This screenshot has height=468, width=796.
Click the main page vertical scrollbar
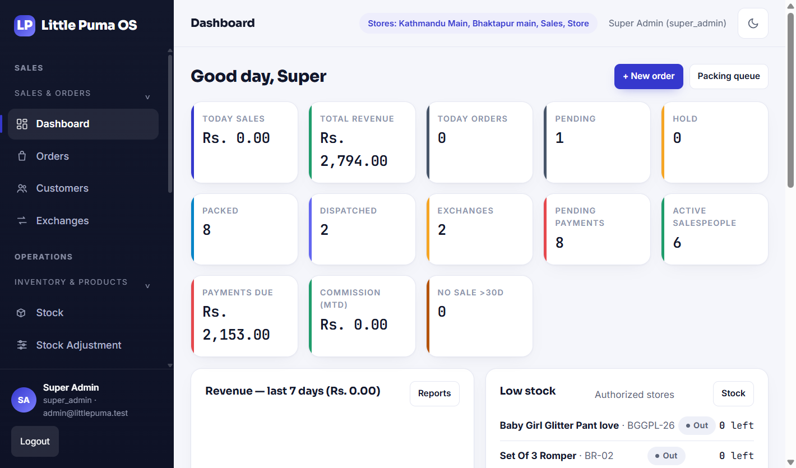click(x=791, y=100)
